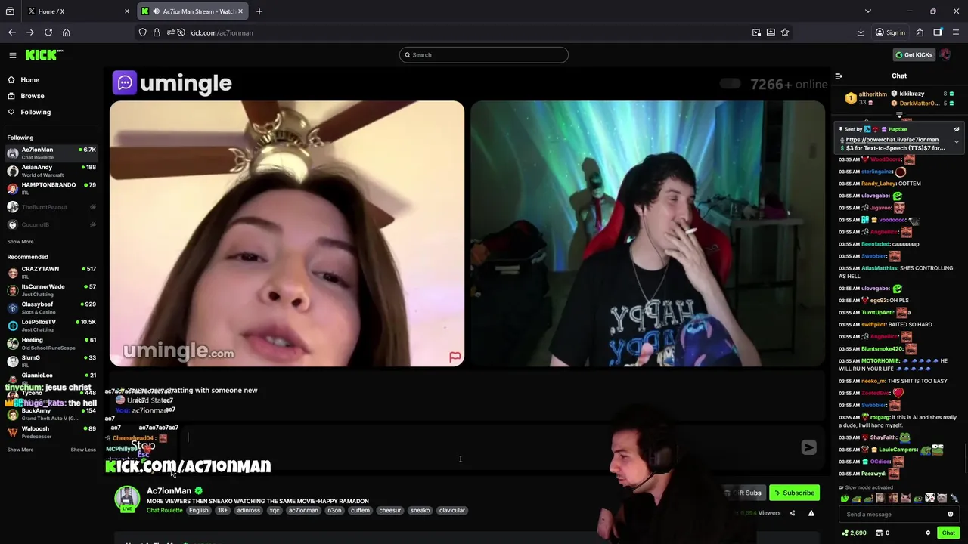Share the stream with the share icon
Image resolution: width=968 pixels, height=544 pixels.
tap(792, 513)
